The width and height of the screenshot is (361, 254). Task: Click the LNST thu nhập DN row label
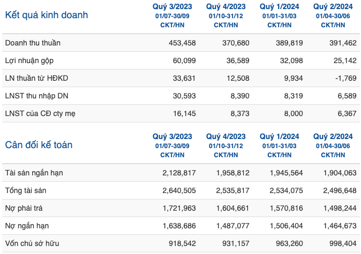pos(36,96)
